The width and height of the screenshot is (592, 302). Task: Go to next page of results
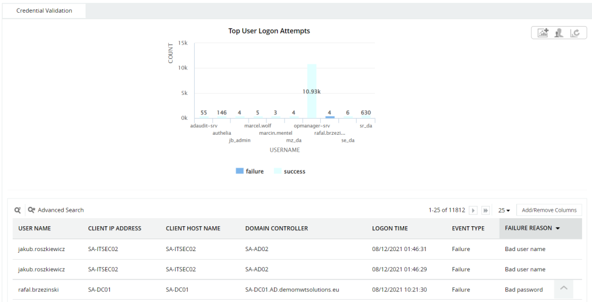pyautogui.click(x=473, y=211)
